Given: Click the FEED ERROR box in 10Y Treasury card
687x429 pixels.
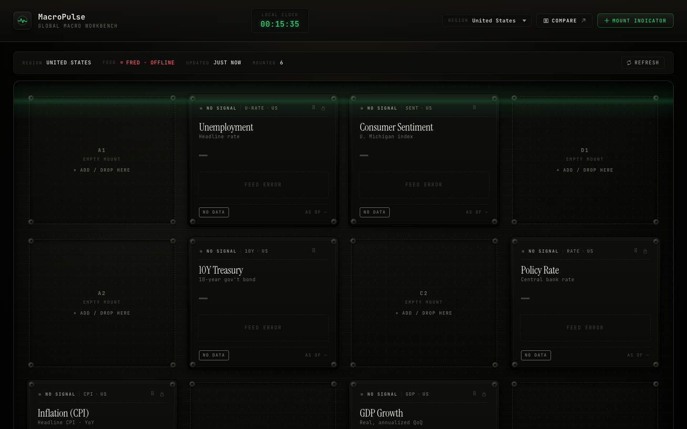Looking at the screenshot, I should [x=263, y=328].
